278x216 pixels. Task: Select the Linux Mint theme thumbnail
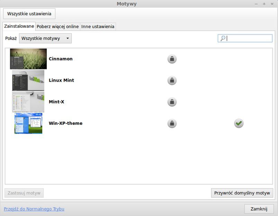[28, 80]
